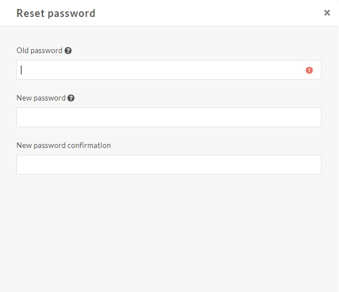339x292 pixels.
Task: Click the New password help icon
Action: click(71, 98)
